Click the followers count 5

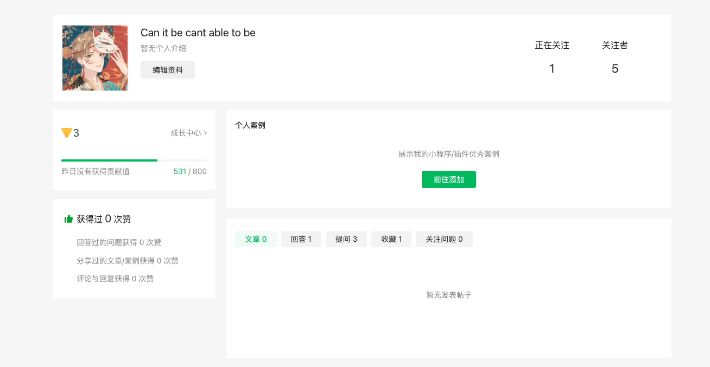pos(615,69)
